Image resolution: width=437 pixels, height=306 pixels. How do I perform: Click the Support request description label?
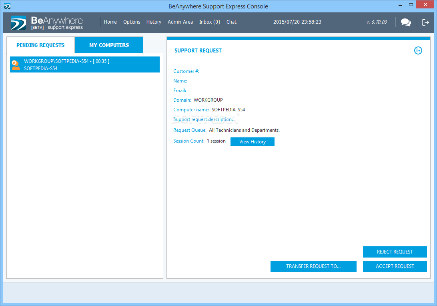(x=203, y=119)
